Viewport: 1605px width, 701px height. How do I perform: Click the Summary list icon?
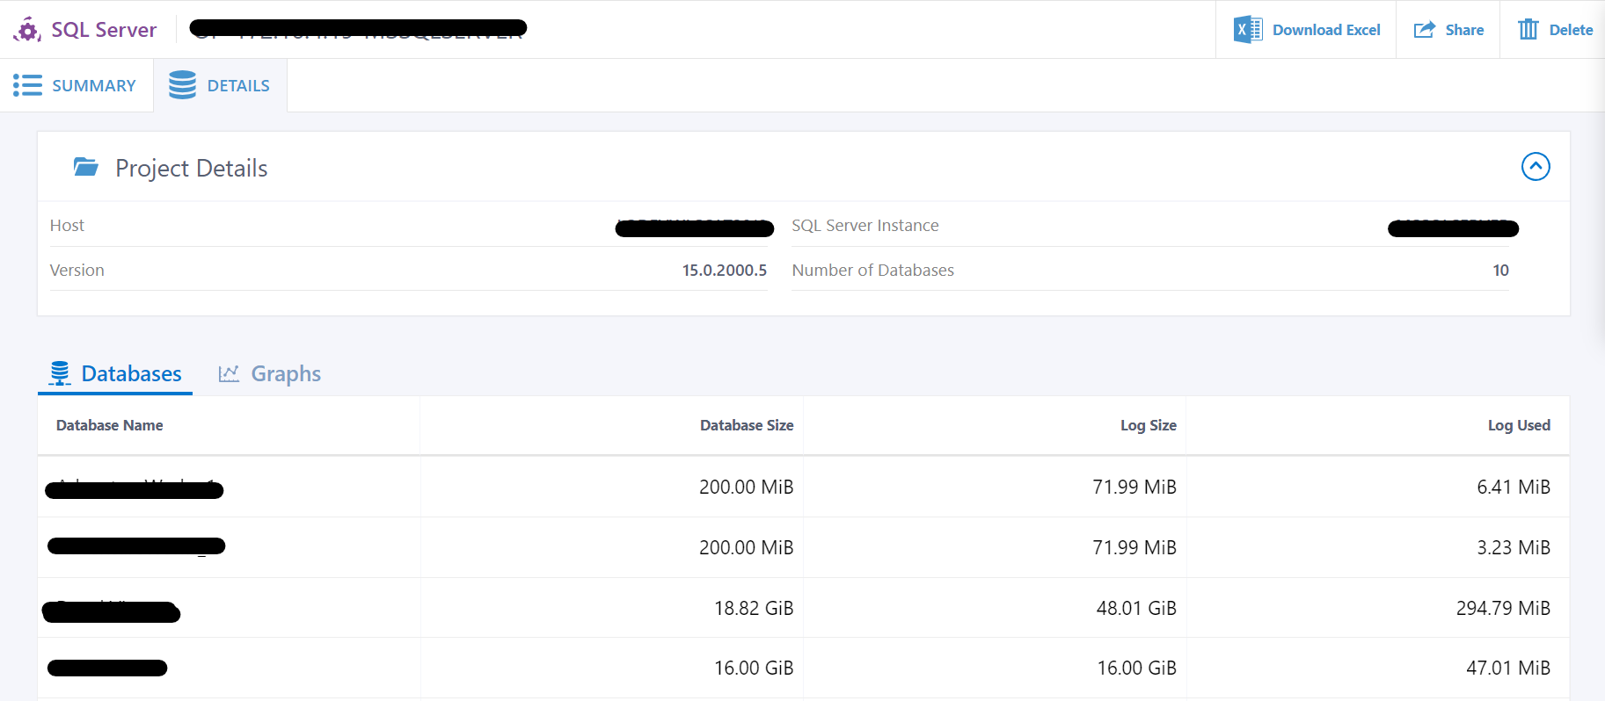[27, 85]
